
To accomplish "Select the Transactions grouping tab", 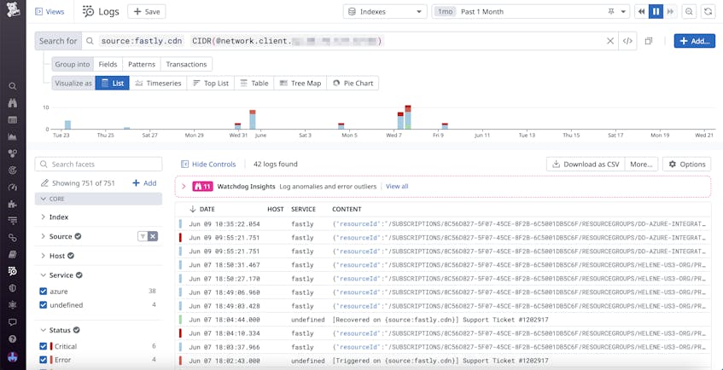I will [186, 64].
